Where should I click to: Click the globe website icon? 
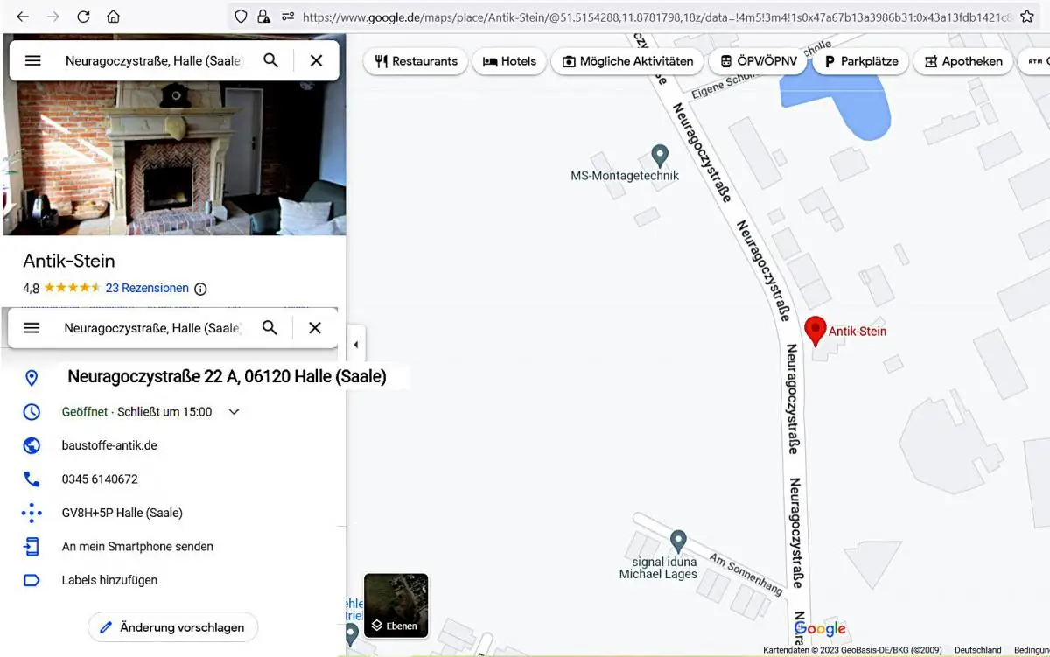pos(31,445)
